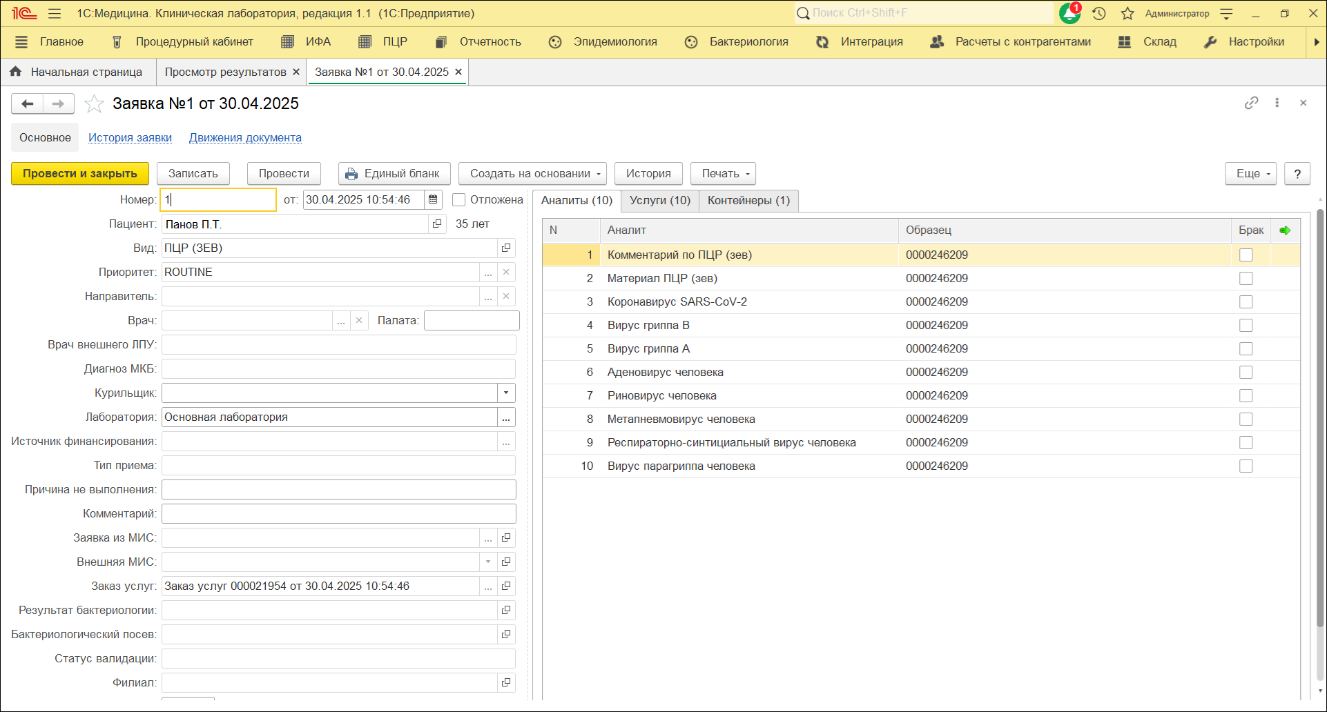The image size is (1327, 712).
Task: Click the Комментарий input field
Action: point(338,514)
